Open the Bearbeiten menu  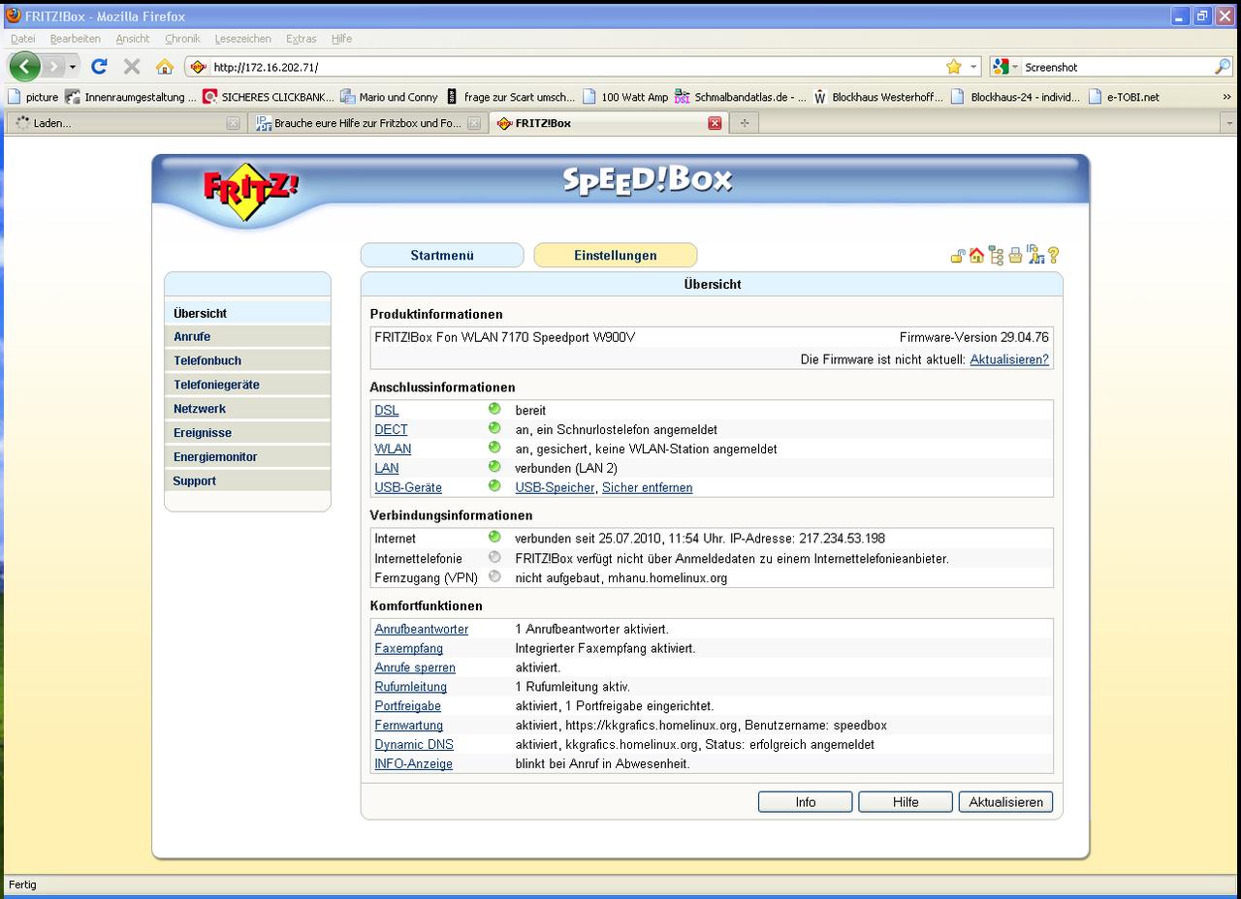(76, 39)
